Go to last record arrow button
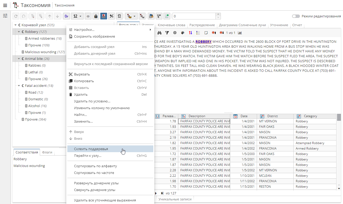 pos(162,193)
